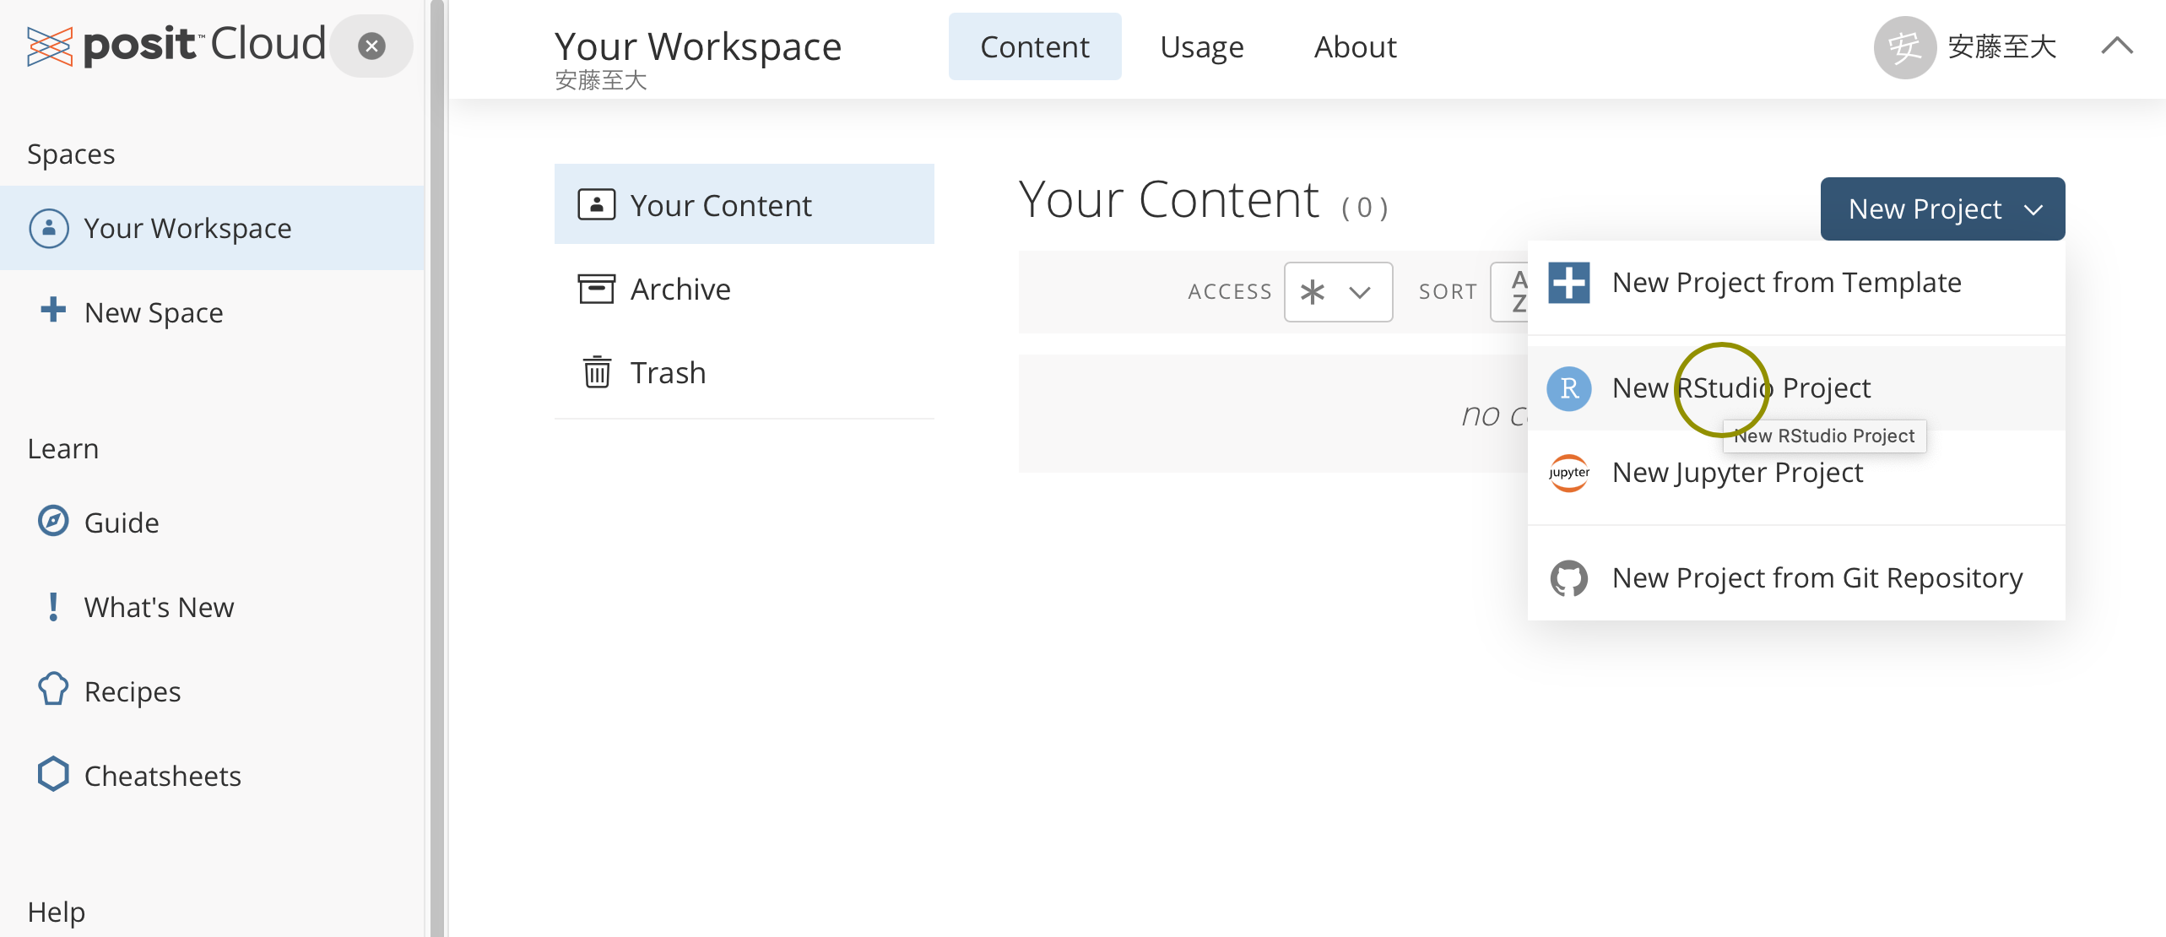The width and height of the screenshot is (2166, 937).
Task: Expand the New Project dropdown button
Action: pos(1942,209)
